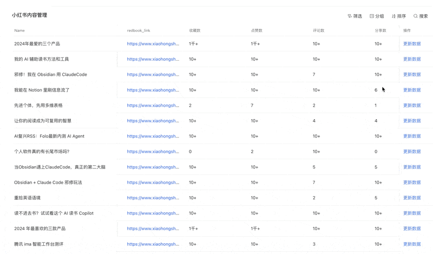
Task: Click the 分享数 column header
Action: pyautogui.click(x=380, y=30)
